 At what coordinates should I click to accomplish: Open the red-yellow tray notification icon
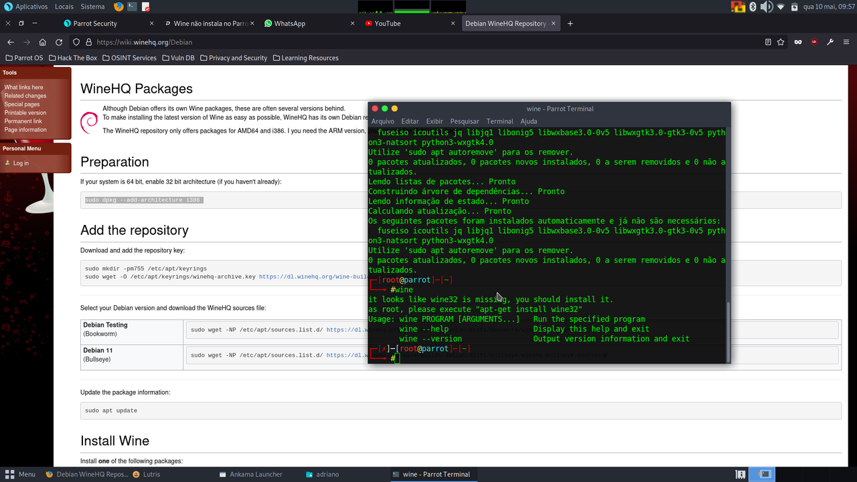point(738,7)
